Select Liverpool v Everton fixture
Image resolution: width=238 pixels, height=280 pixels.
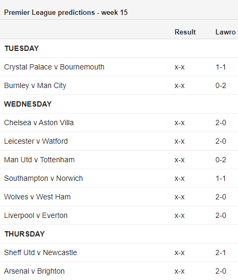pyautogui.click(x=36, y=215)
